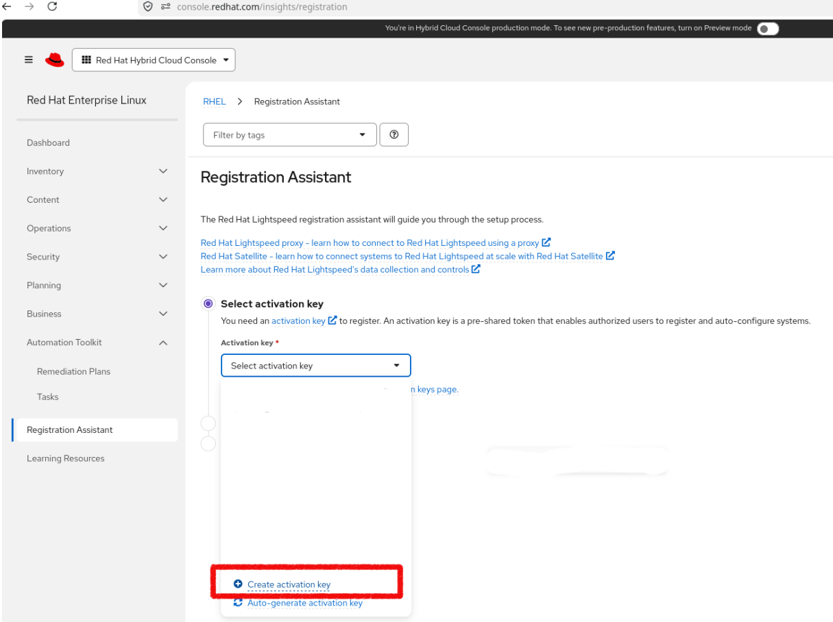Click the RHEL breadcrumb link
The width and height of the screenshot is (833, 622).
click(x=215, y=101)
